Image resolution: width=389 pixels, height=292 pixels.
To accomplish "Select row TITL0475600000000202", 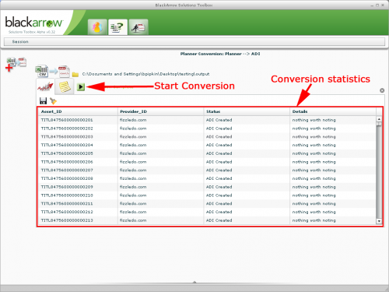I will click(x=207, y=128).
